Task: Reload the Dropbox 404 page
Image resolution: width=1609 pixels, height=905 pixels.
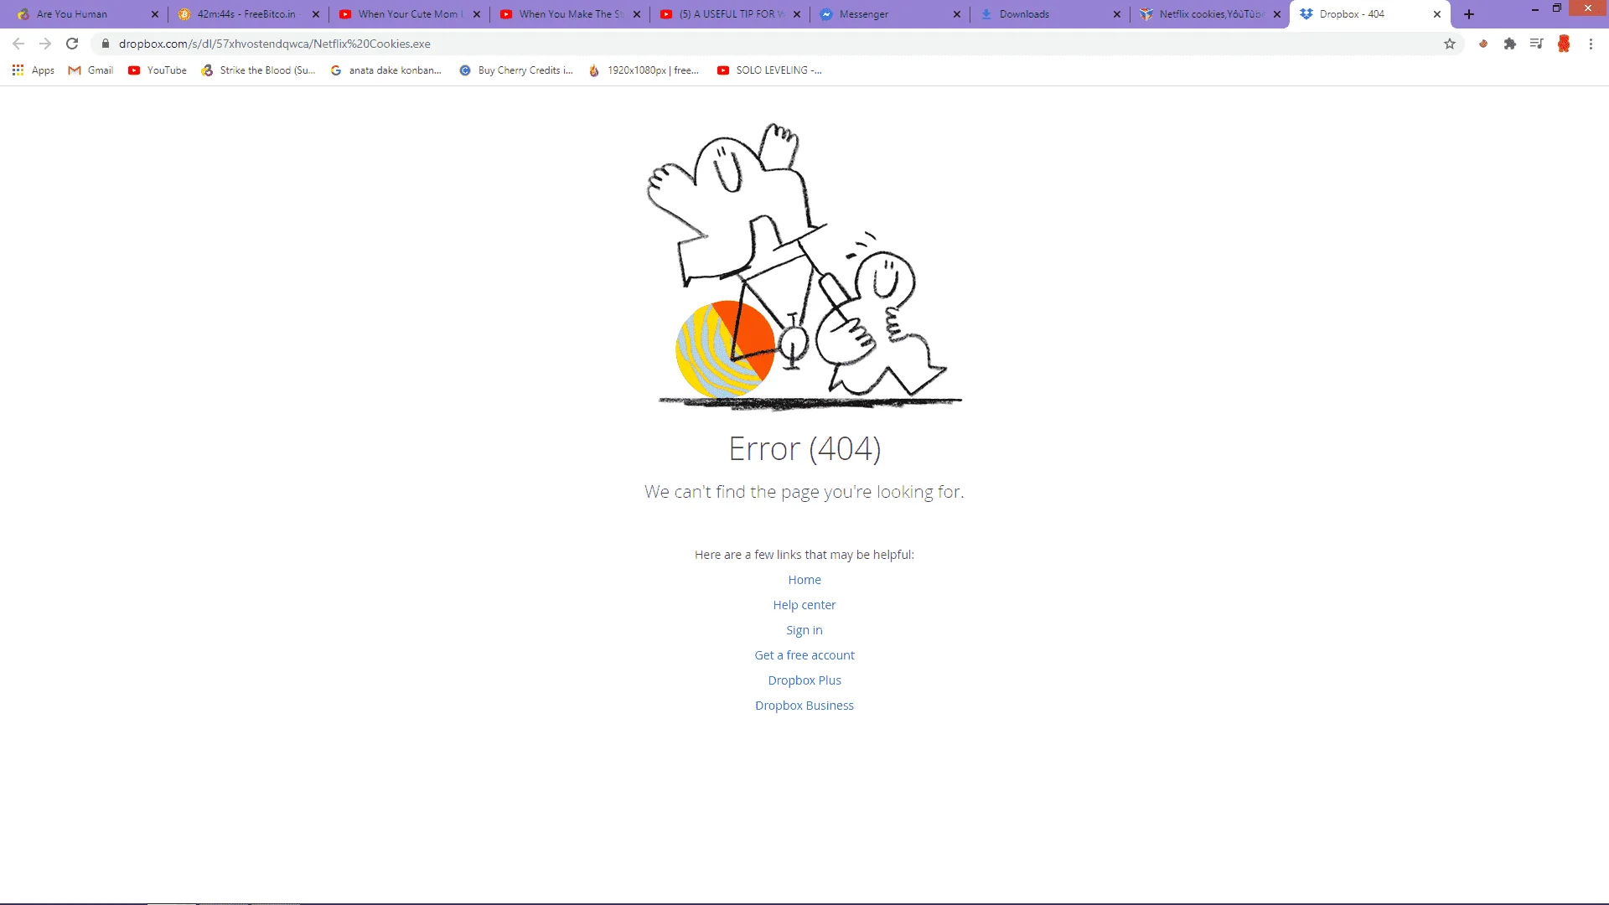Action: point(72,44)
